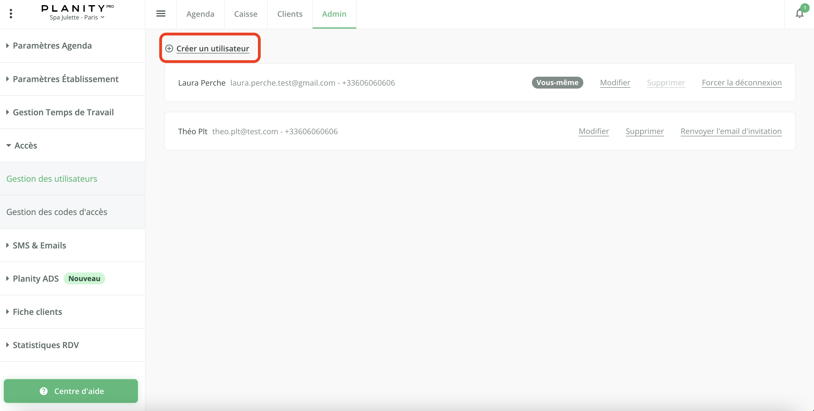Viewport: 814px width, 411px height.
Task: Select Gestion des codes d'accès
Action: click(x=57, y=212)
